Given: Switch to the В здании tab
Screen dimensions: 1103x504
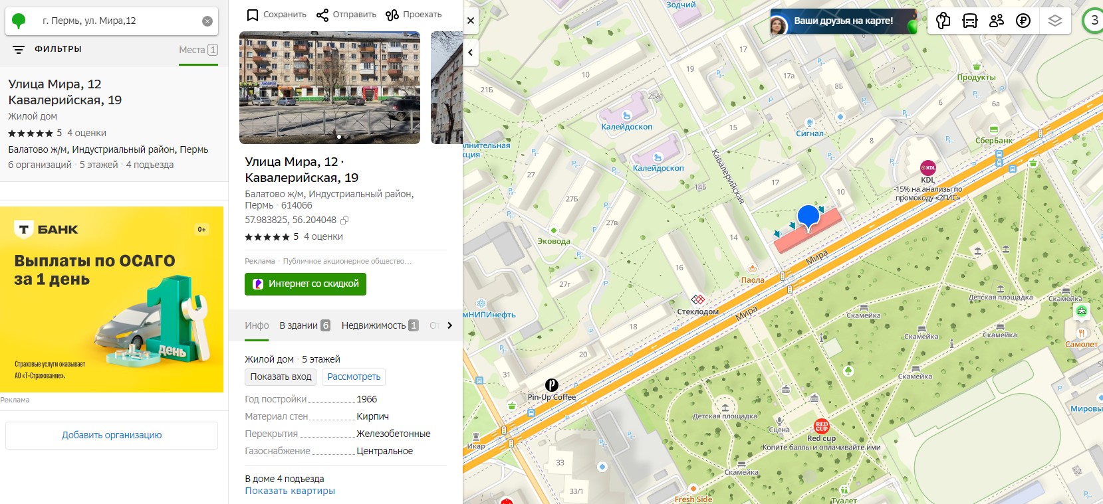Looking at the screenshot, I should coord(304,325).
